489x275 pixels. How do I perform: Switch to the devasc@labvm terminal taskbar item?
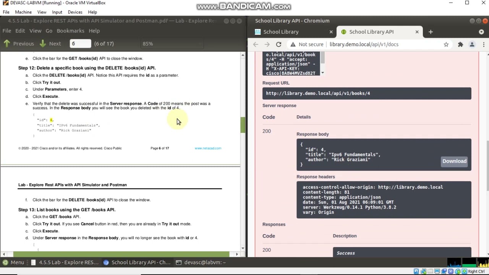pos(201,262)
